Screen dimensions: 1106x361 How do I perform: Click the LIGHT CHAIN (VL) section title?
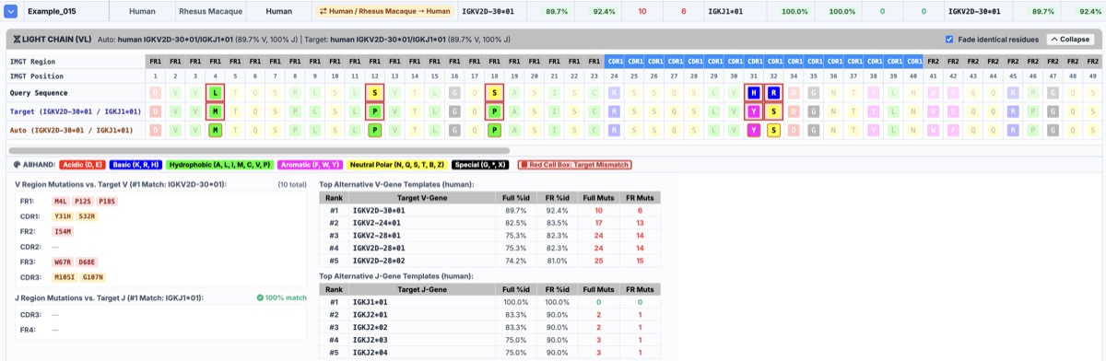coord(56,40)
